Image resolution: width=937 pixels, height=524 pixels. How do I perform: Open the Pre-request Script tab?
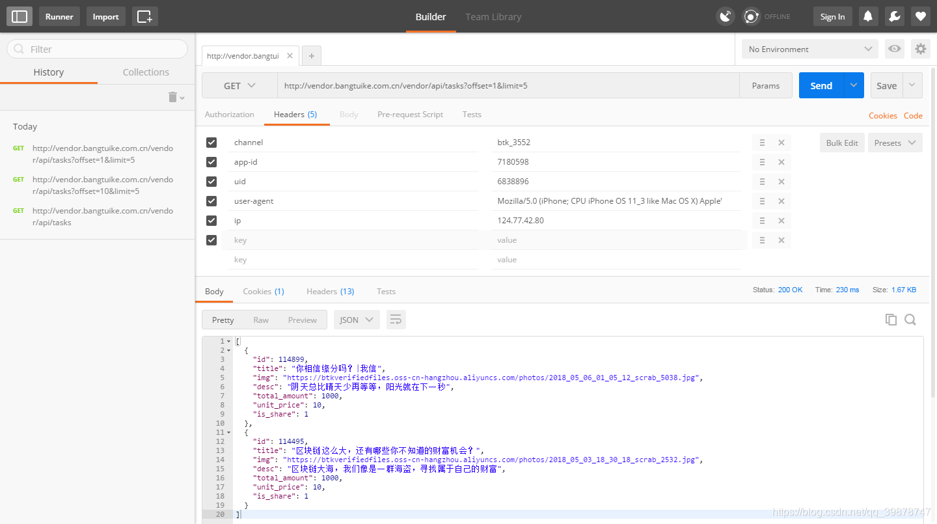pos(410,115)
